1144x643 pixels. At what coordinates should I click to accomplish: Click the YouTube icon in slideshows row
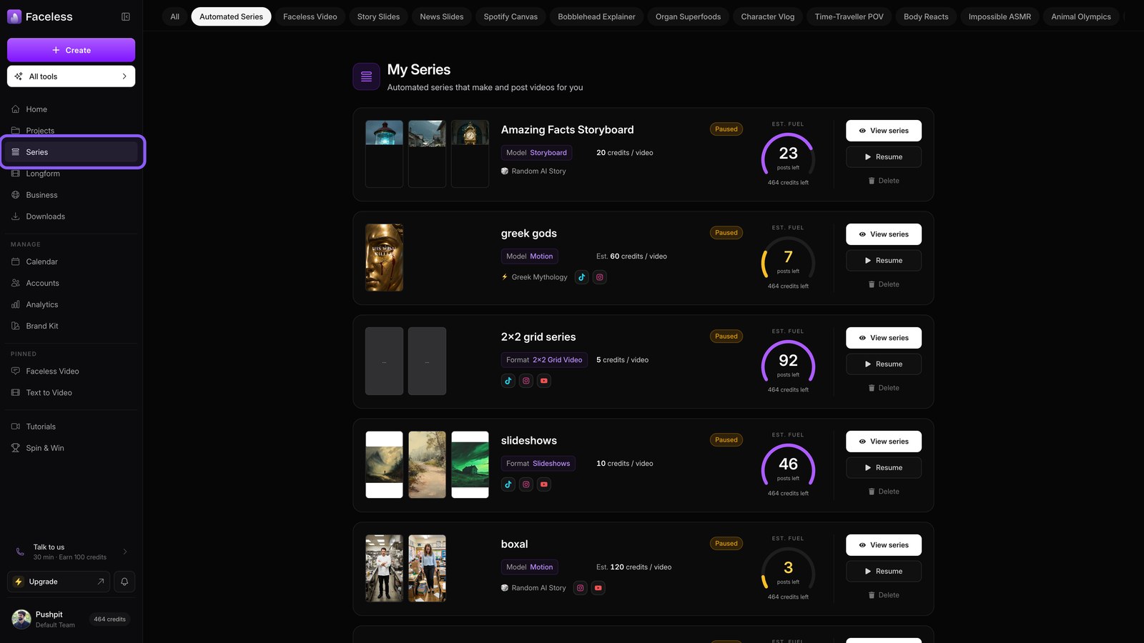(544, 484)
